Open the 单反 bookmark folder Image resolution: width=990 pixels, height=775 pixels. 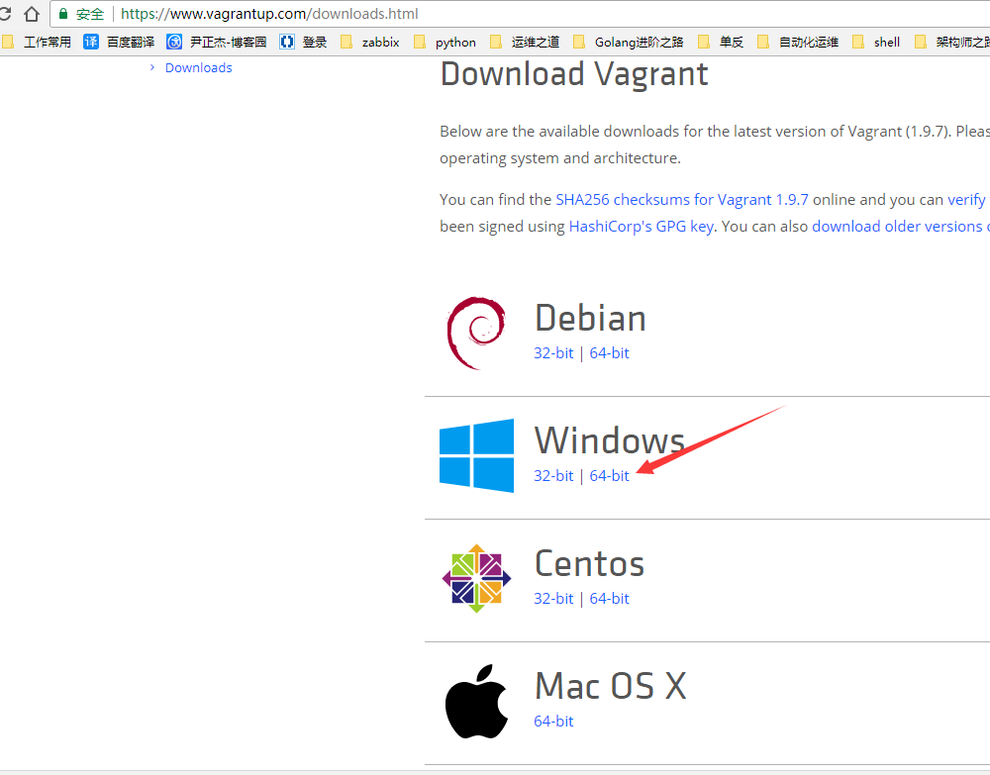coord(721,43)
